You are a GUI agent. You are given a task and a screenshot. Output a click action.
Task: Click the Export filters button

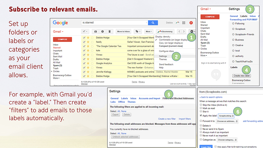click(115, 115)
